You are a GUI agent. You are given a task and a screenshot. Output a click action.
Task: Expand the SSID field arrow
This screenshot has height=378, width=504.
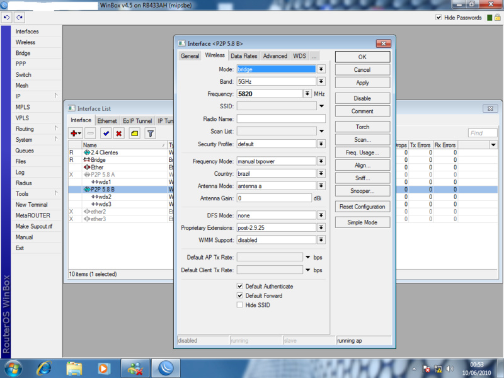[321, 106]
